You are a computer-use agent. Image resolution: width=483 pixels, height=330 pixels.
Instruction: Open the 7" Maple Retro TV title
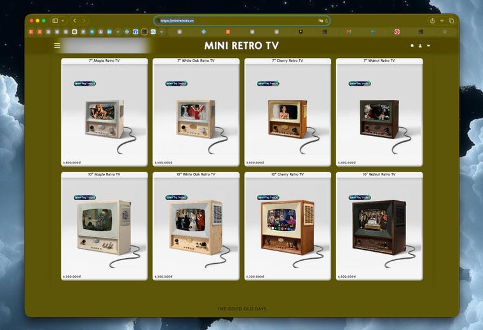(x=104, y=60)
